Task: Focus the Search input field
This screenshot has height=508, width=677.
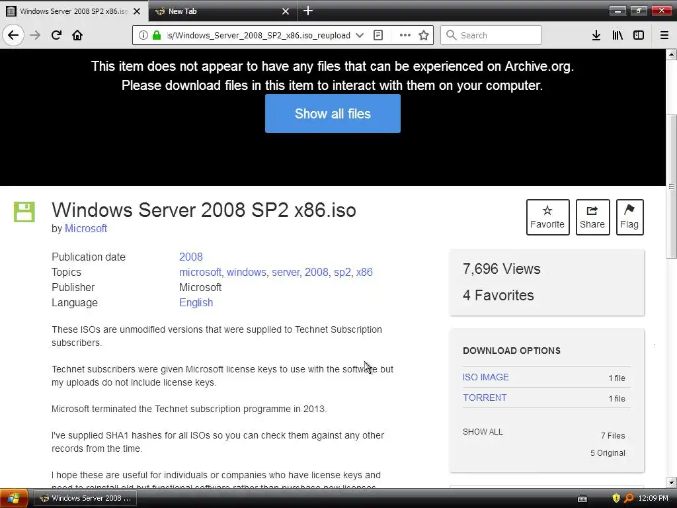Action: point(491,35)
